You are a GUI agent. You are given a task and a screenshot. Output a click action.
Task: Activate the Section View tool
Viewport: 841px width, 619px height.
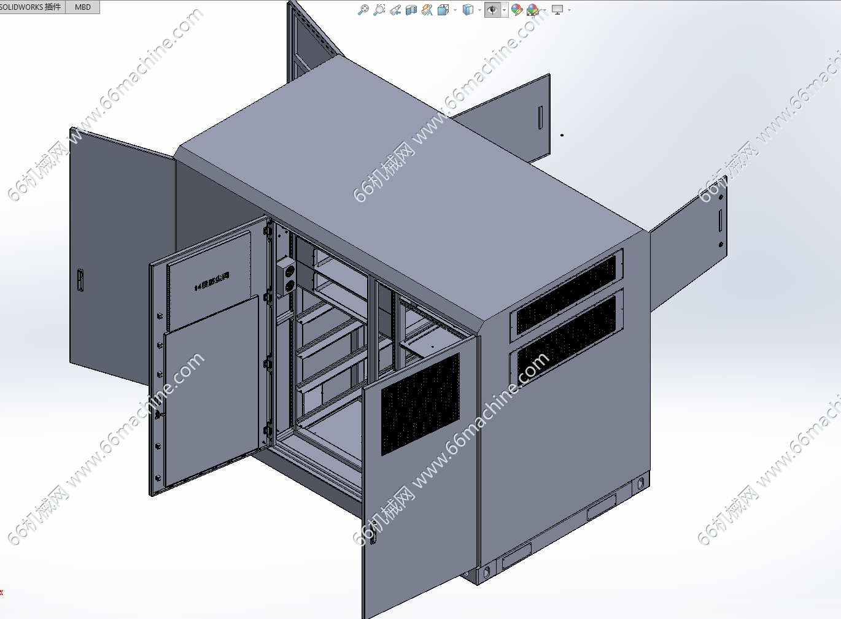(411, 10)
